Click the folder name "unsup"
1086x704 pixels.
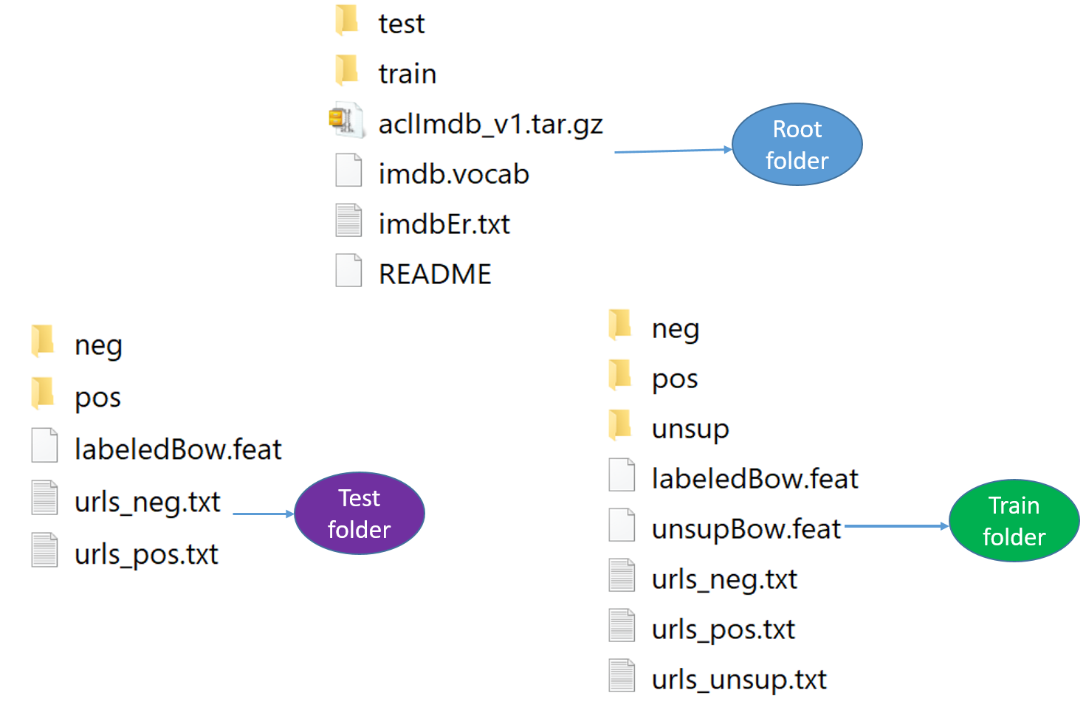tap(690, 430)
